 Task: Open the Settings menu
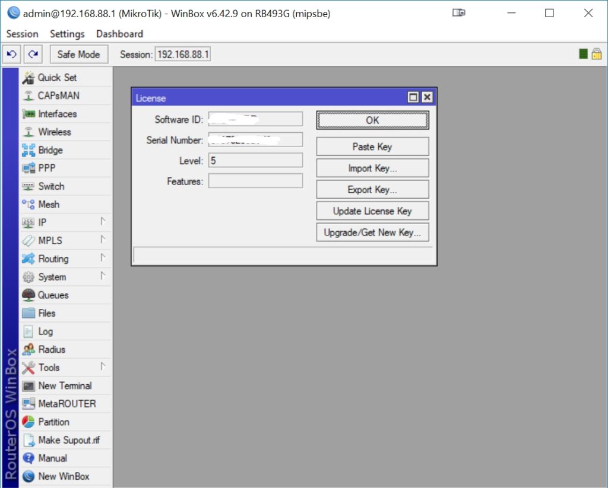[x=67, y=34]
